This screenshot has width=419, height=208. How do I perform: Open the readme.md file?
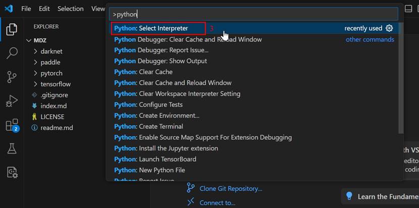[x=57, y=128]
